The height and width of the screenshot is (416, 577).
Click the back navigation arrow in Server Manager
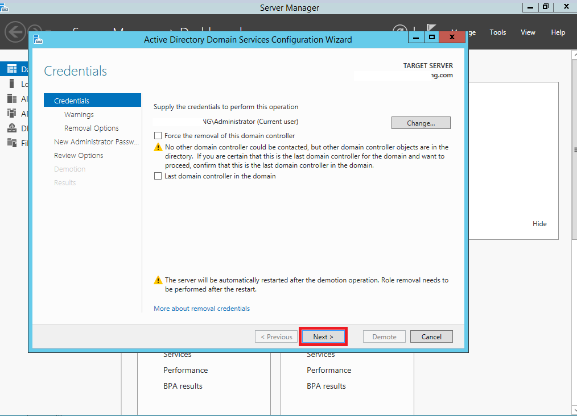(15, 31)
